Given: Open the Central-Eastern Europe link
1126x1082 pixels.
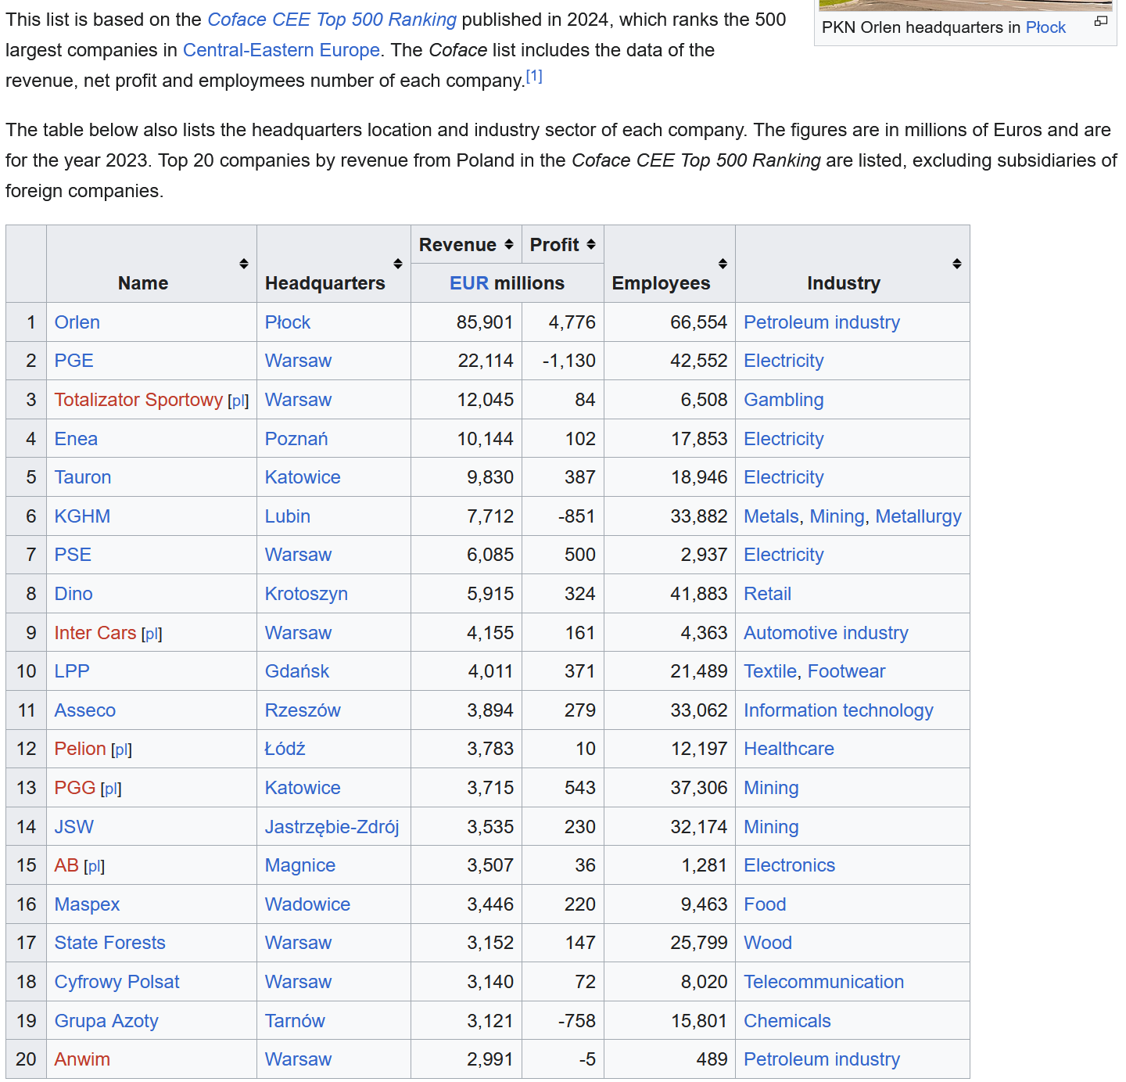Looking at the screenshot, I should tap(281, 50).
